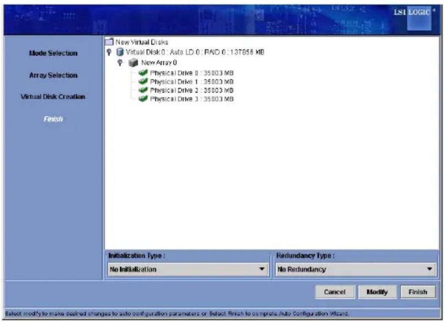Go to the Mode Selection step
Viewport: 445px width, 322px height.
53,53
